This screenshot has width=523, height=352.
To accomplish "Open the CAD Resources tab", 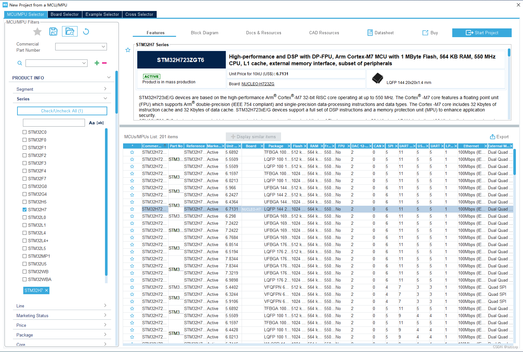I will point(324,33).
